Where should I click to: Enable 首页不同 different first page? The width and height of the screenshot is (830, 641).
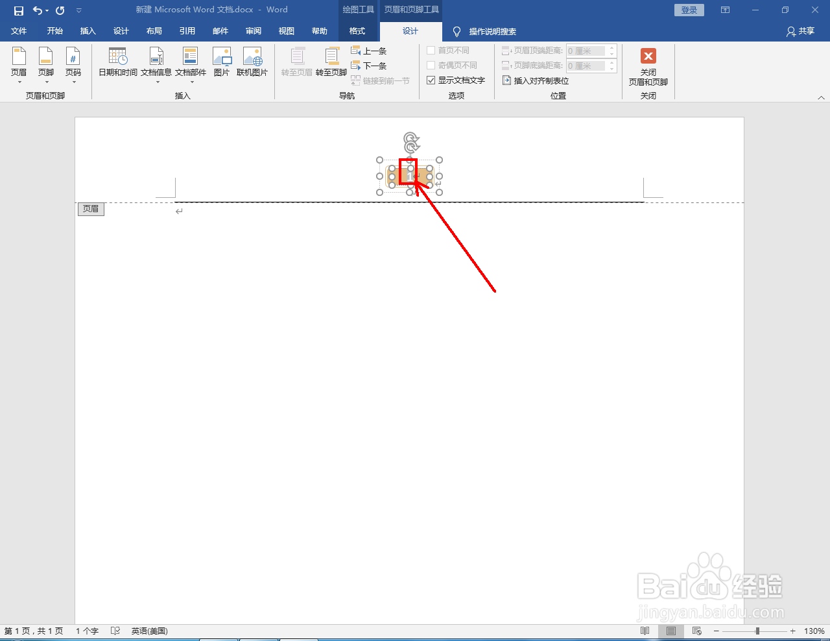[431, 50]
